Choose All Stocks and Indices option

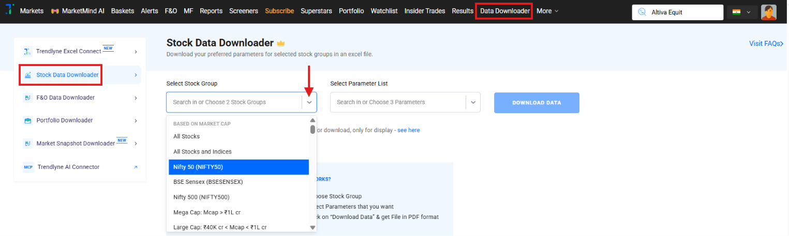239,152
